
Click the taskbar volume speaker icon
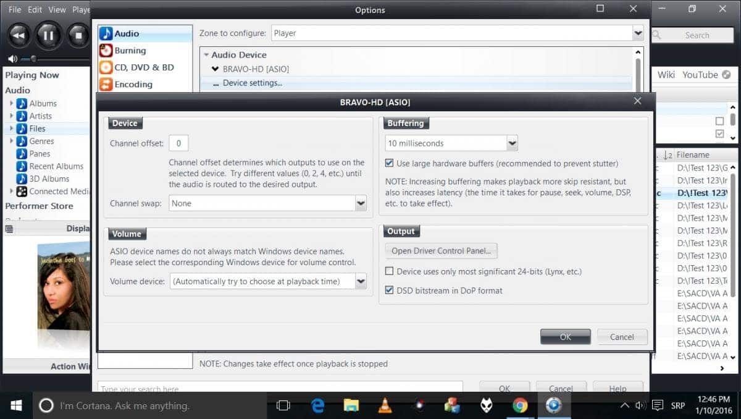pyautogui.click(x=640, y=406)
